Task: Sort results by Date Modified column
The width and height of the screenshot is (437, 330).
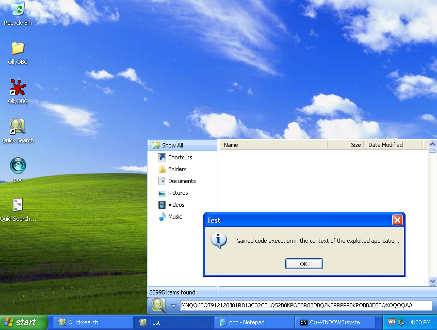Action: tap(393, 145)
